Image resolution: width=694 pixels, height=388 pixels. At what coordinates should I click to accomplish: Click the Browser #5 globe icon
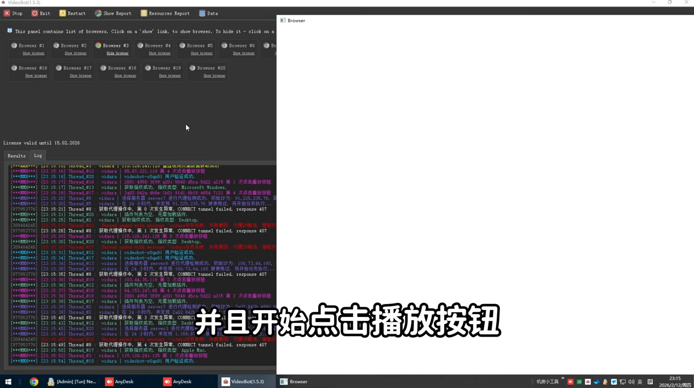click(182, 46)
